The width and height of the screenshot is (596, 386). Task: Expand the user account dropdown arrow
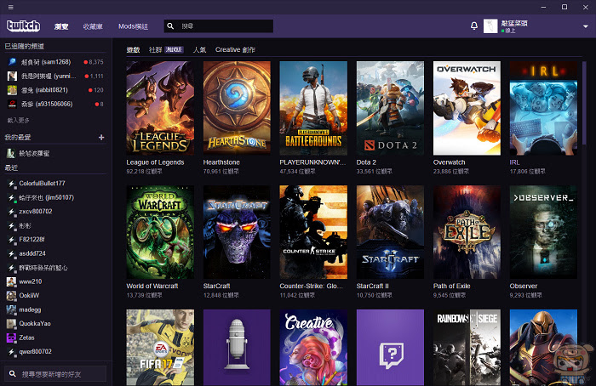(x=586, y=26)
